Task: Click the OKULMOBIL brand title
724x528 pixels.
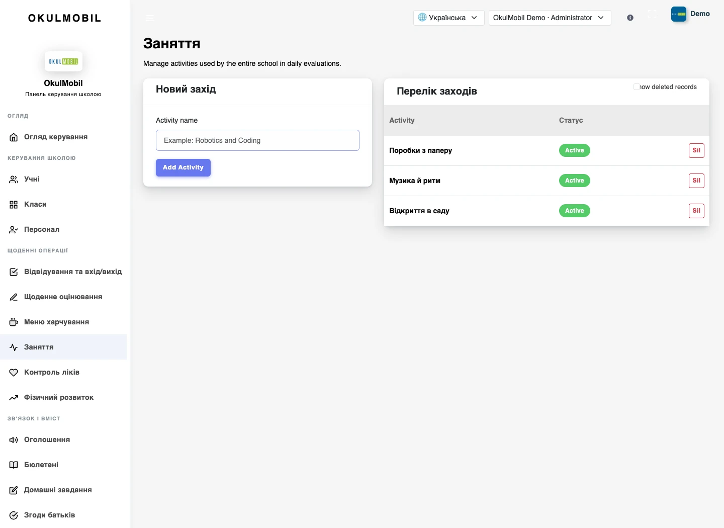Action: 65,18
